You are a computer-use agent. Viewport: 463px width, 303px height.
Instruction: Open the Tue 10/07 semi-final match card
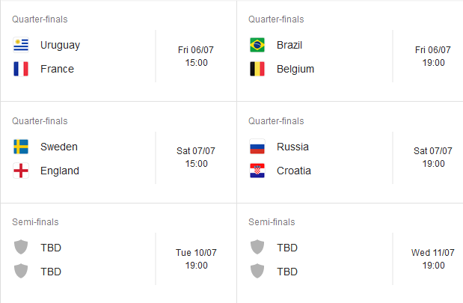pos(118,253)
